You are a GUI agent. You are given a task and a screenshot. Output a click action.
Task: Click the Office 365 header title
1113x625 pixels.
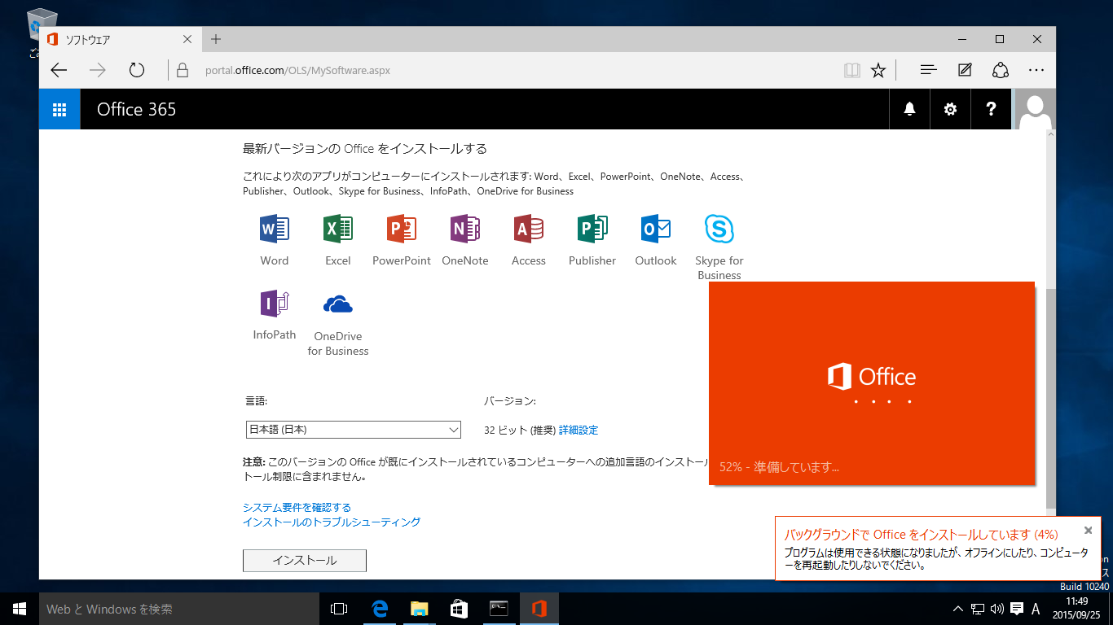pyautogui.click(x=136, y=109)
